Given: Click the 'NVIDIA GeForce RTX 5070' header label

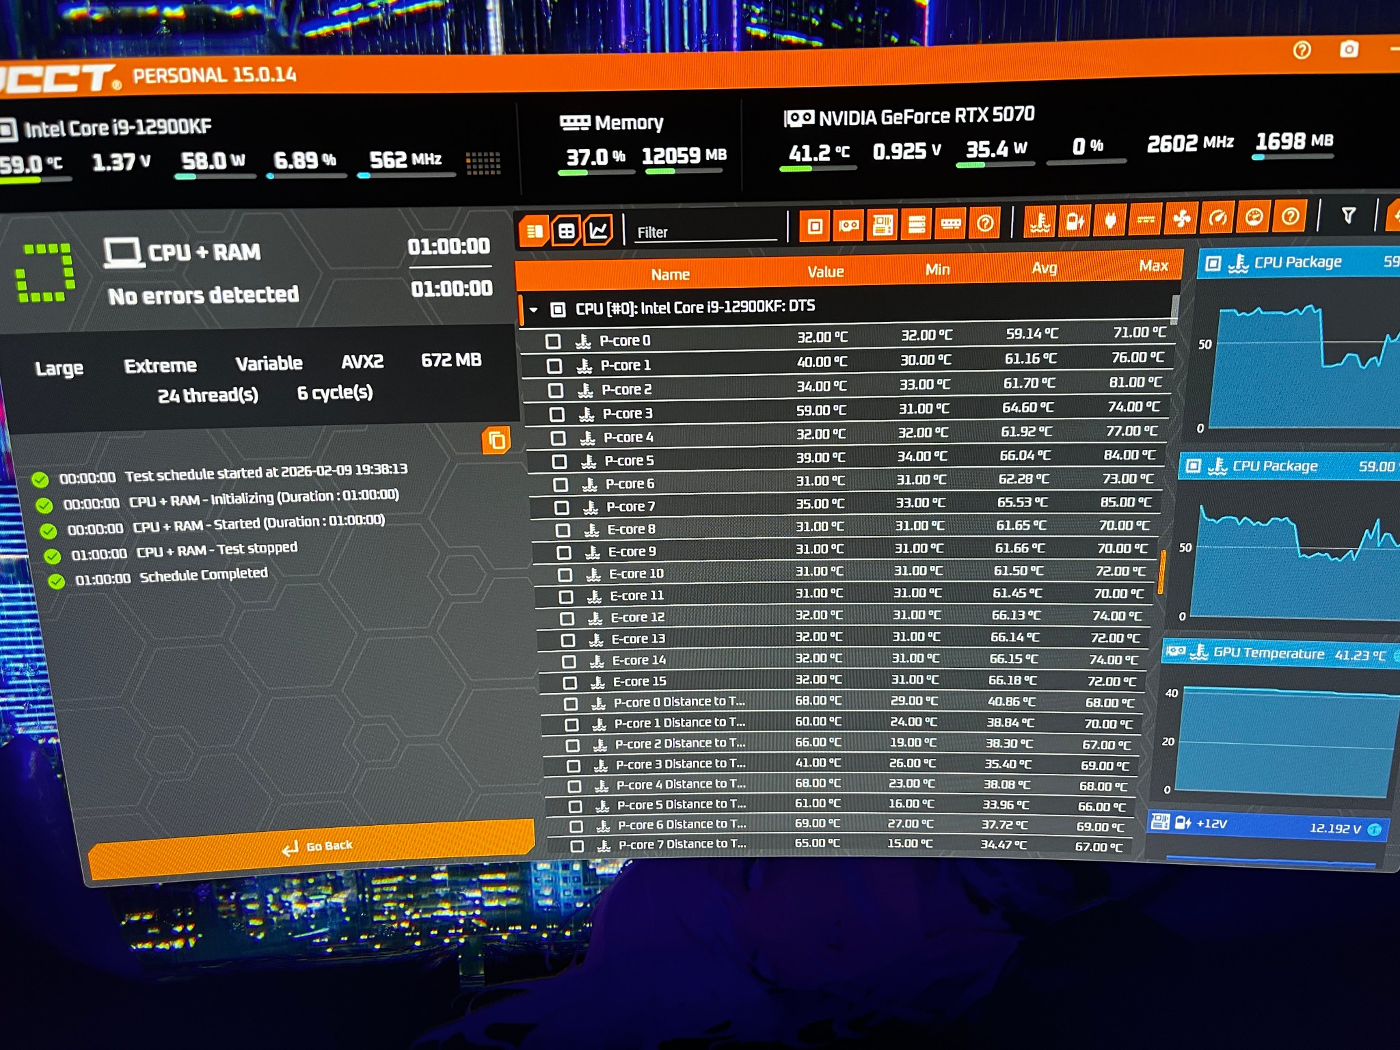Looking at the screenshot, I should coord(926,116).
